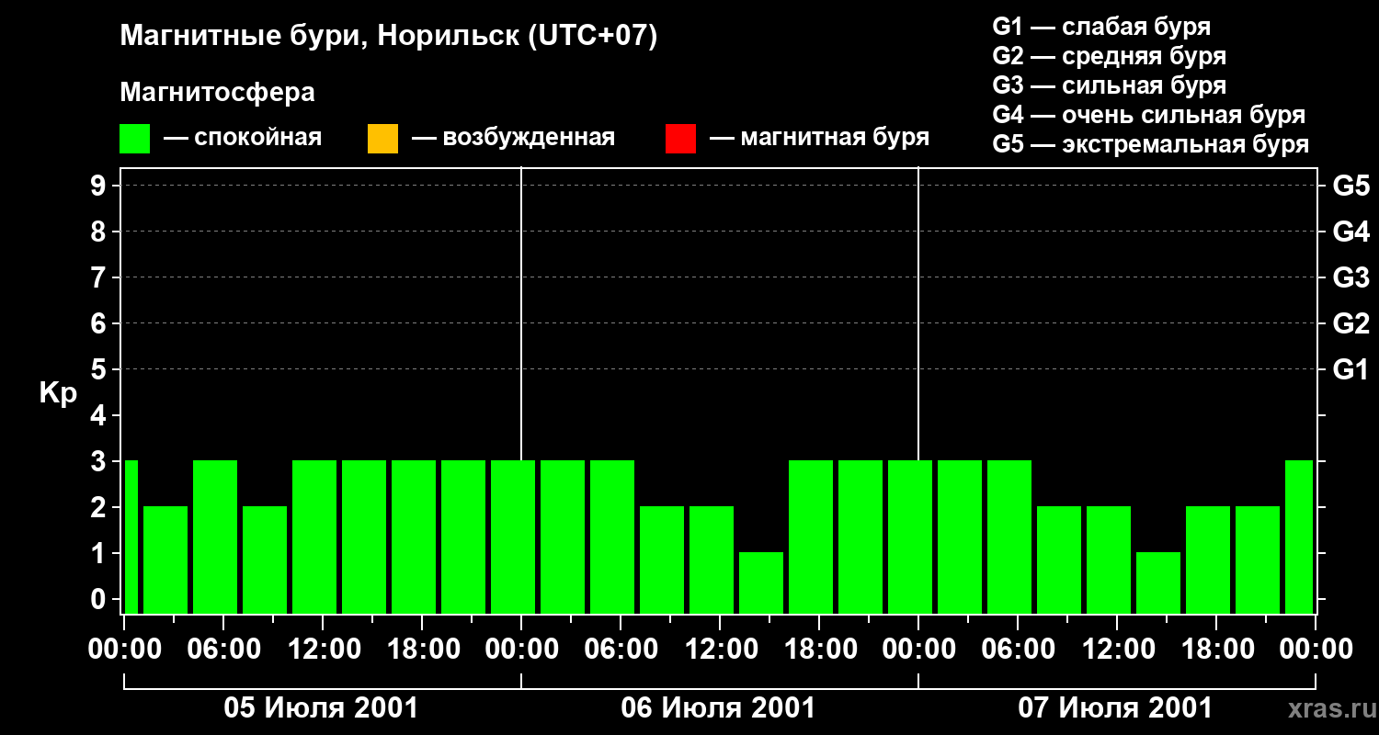Click 'G5 — экстремальная буря' legend line
The width and height of the screenshot is (1379, 735).
click(1151, 144)
